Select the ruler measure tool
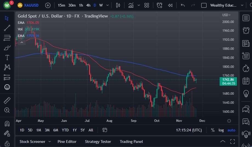 [x=7, y=100]
